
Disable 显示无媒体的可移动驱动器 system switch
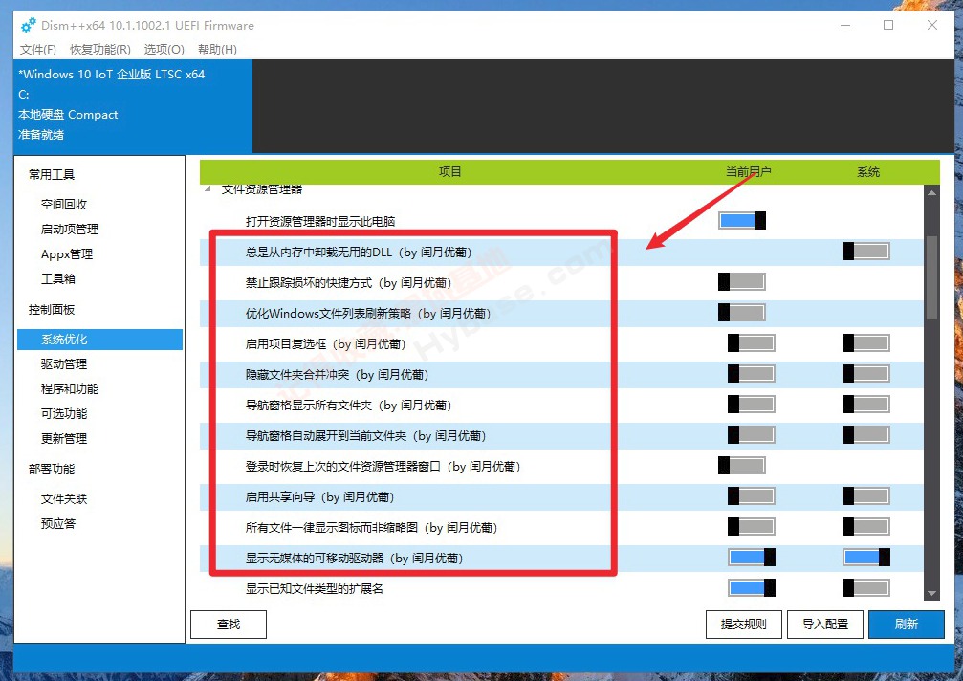(866, 557)
